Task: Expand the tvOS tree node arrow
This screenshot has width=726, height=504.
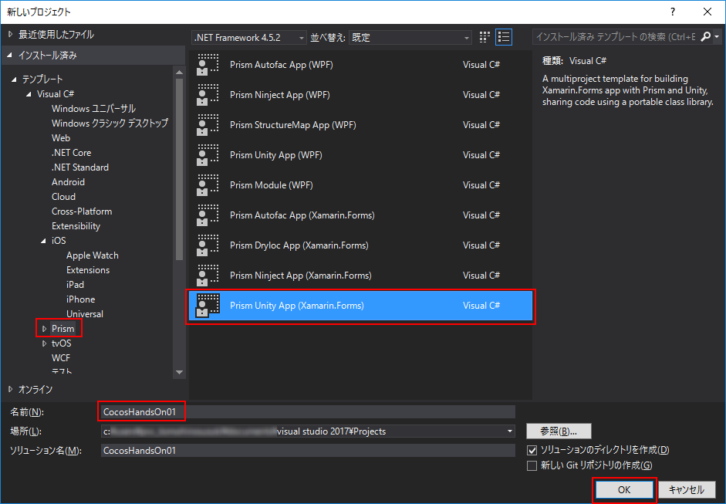Action: click(x=45, y=343)
